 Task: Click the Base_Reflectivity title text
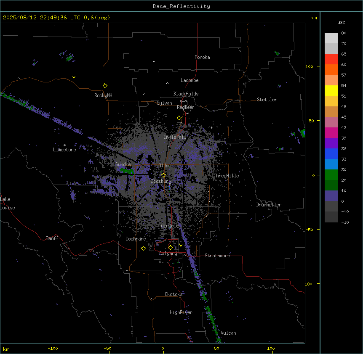click(x=181, y=6)
